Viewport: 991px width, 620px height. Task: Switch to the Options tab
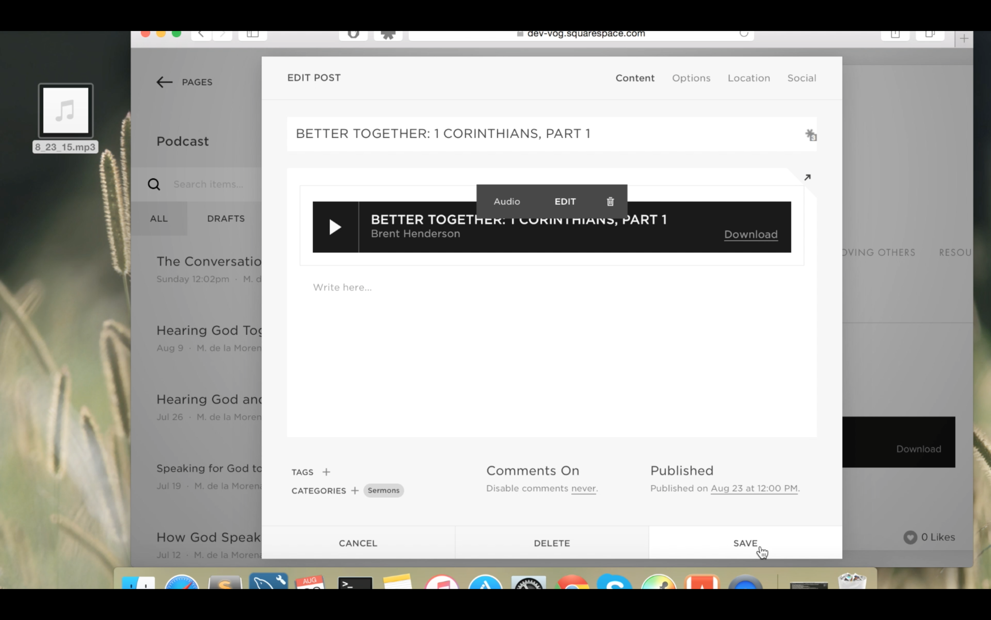691,78
